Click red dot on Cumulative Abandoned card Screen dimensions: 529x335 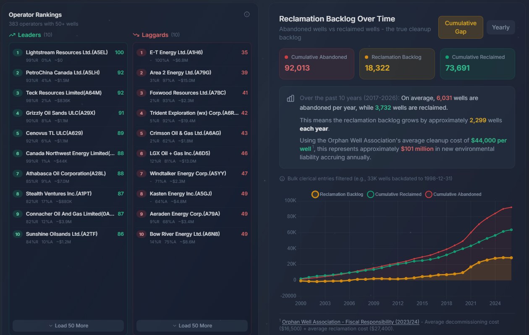[286, 57]
